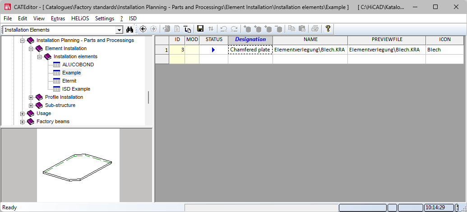Expand the Sub-structure node
467x212 pixels.
point(31,106)
